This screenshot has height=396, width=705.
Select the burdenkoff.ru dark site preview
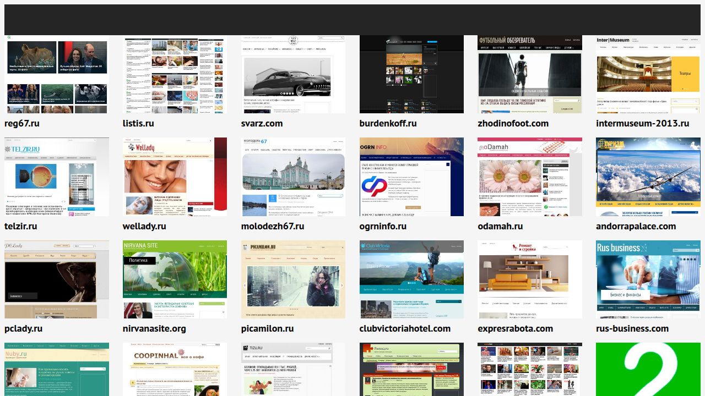pos(411,74)
